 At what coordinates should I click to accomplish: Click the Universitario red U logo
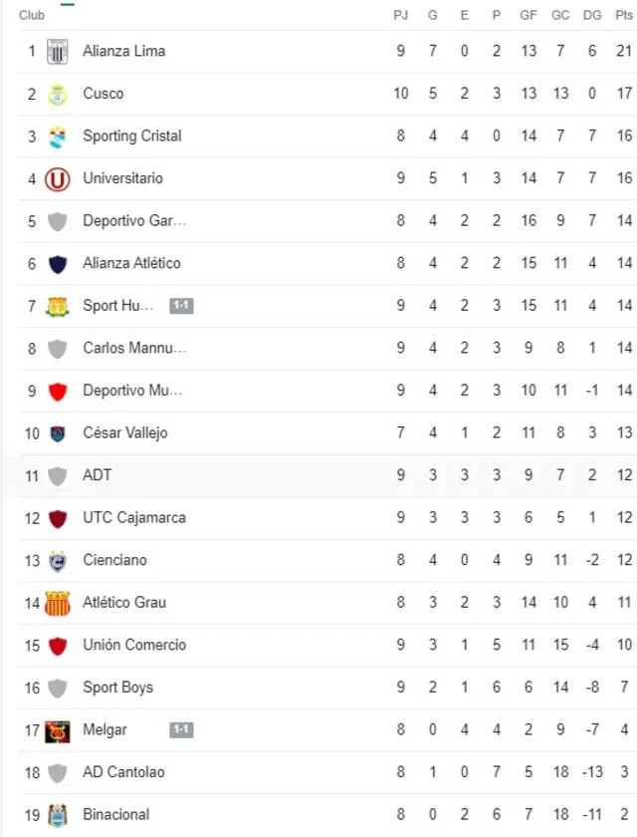(58, 179)
